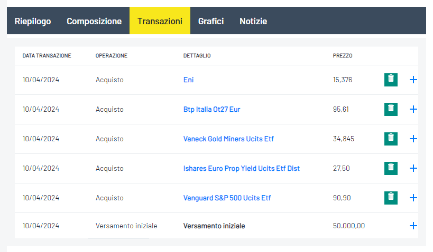Delete the Eni purchase transaction

pos(391,80)
